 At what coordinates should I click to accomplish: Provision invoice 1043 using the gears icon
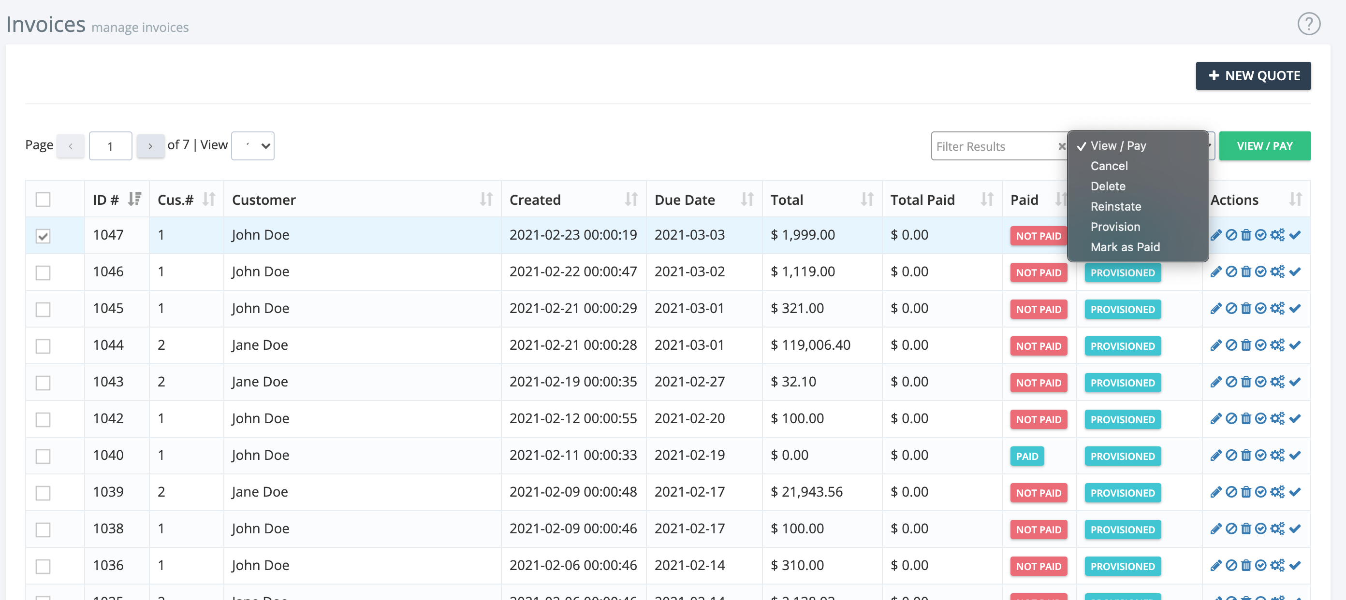click(1278, 382)
